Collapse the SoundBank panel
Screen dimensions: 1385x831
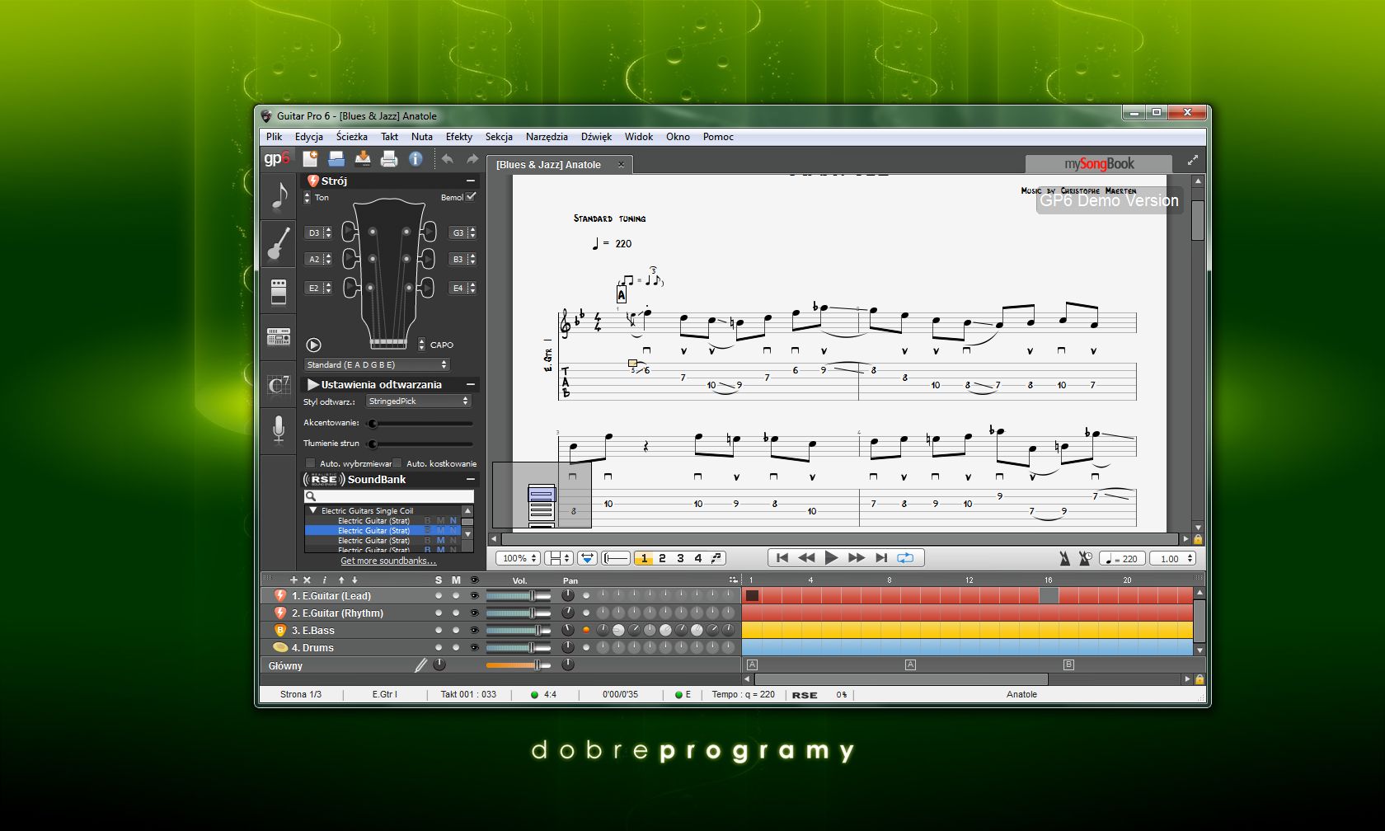pyautogui.click(x=471, y=479)
